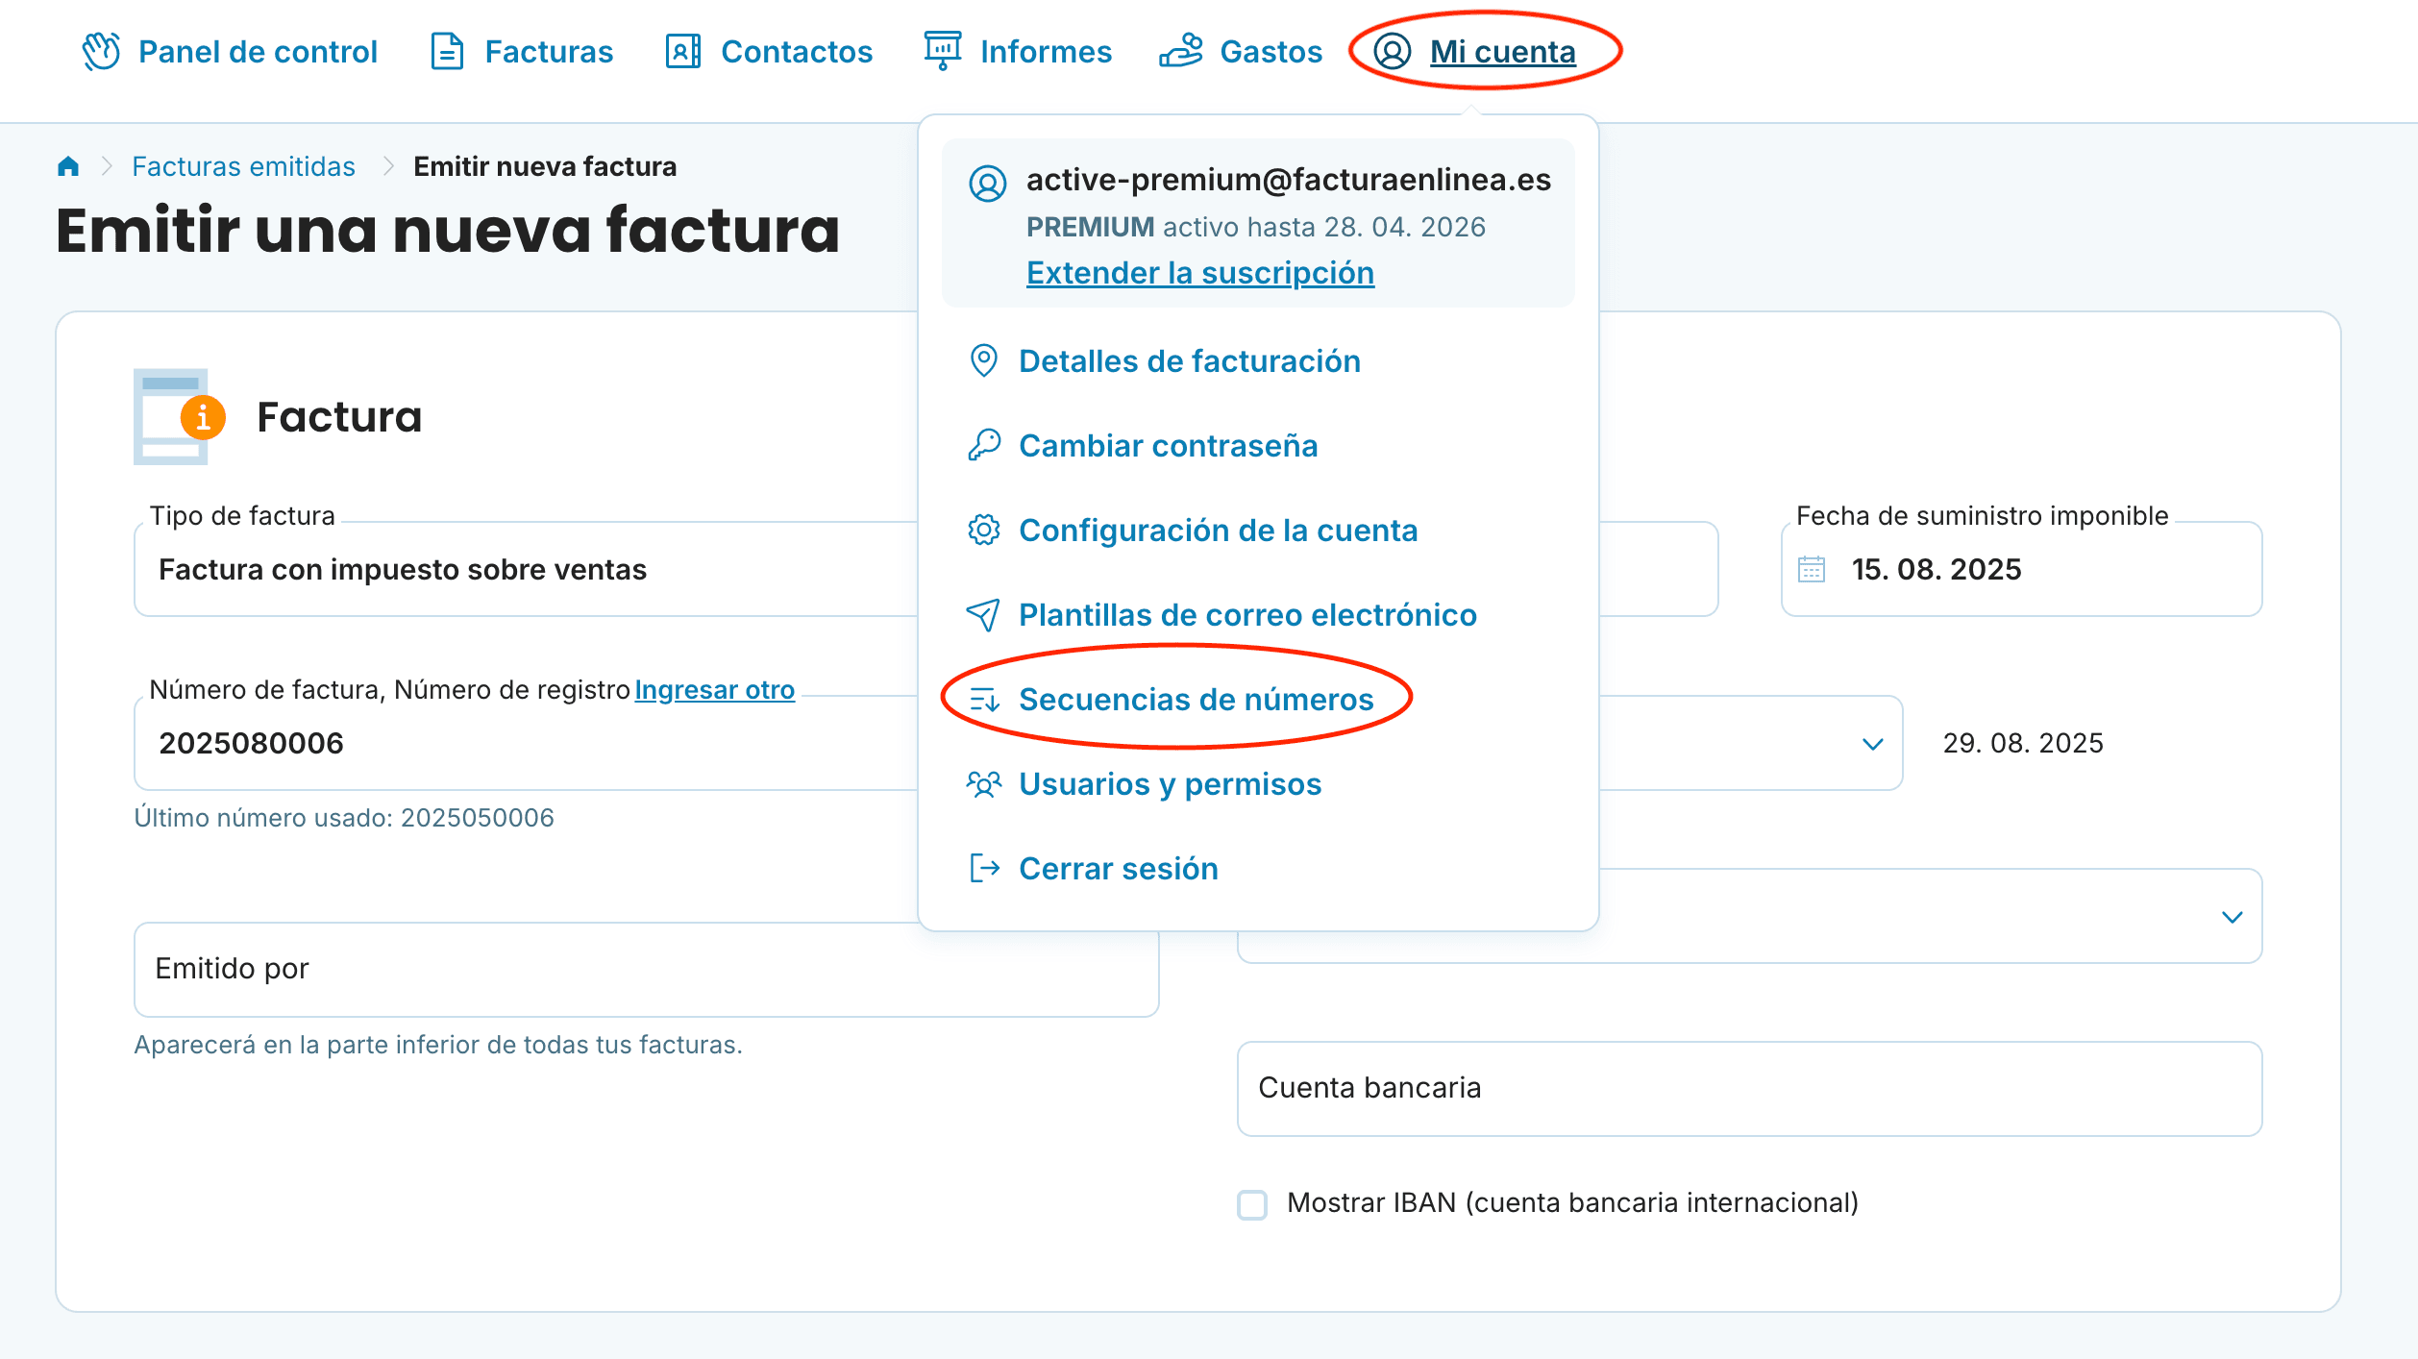Click the invoice number field 2025080006

[527, 744]
